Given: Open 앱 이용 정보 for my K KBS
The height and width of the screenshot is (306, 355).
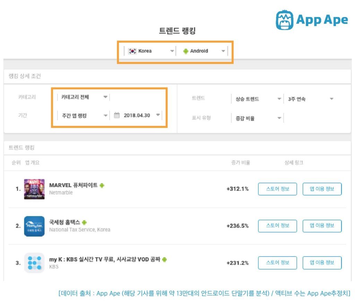Looking at the screenshot, I should pyautogui.click(x=322, y=263).
